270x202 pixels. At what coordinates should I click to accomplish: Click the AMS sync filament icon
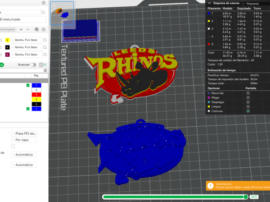(37, 29)
